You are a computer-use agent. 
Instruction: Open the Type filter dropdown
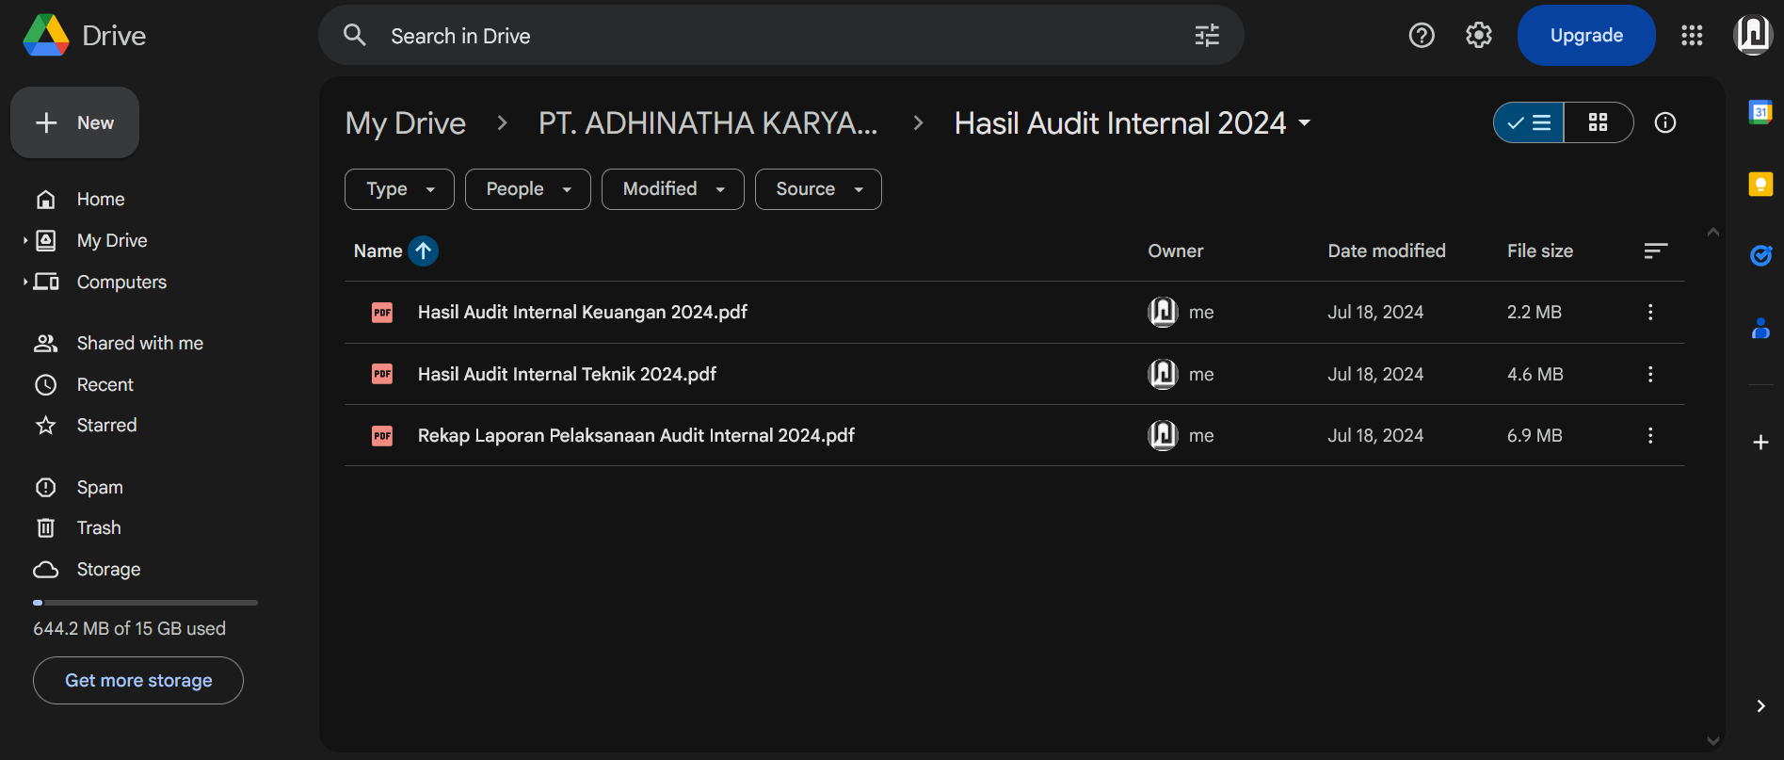[399, 189]
